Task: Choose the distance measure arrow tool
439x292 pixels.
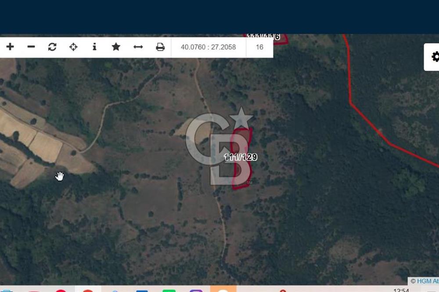Action: 138,47
